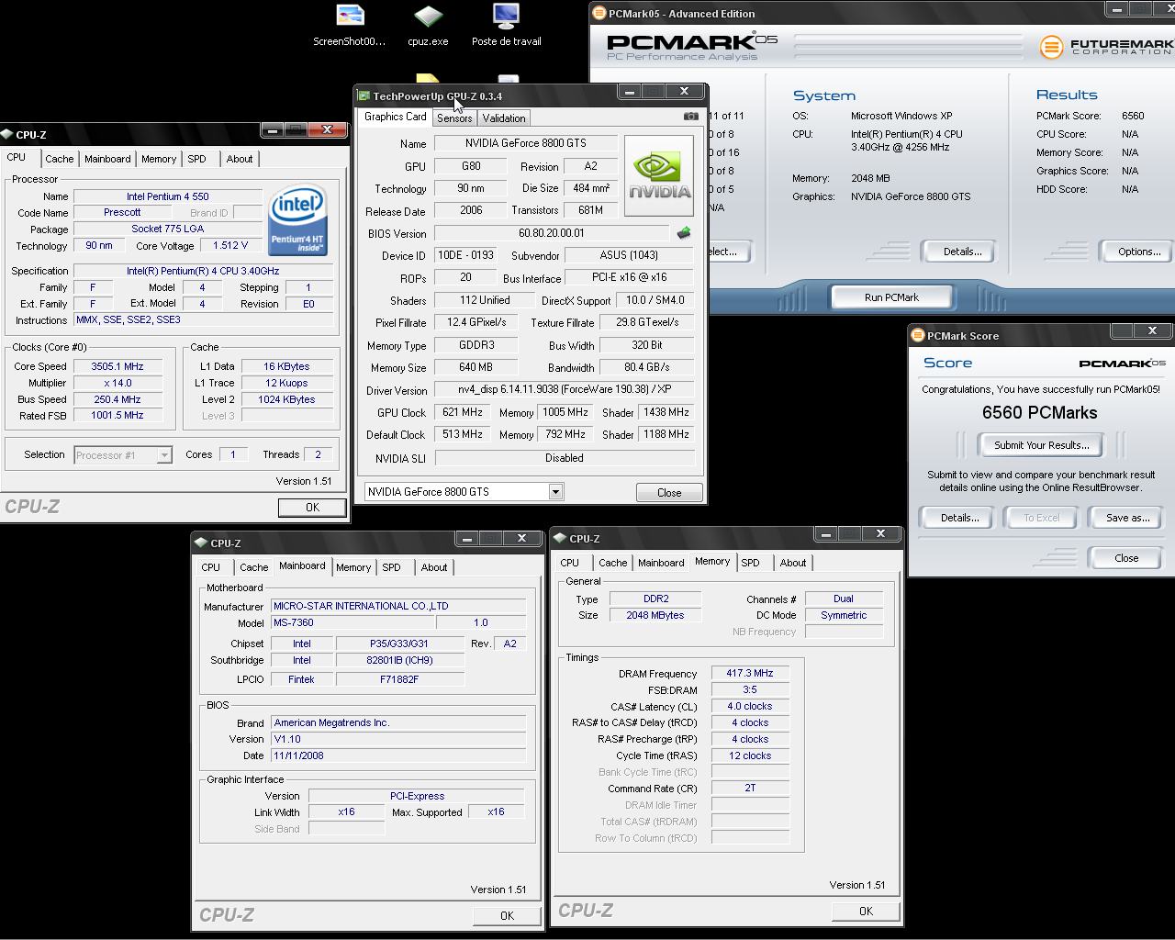Switch to the Validation tab in GPU-Z

[x=504, y=118]
